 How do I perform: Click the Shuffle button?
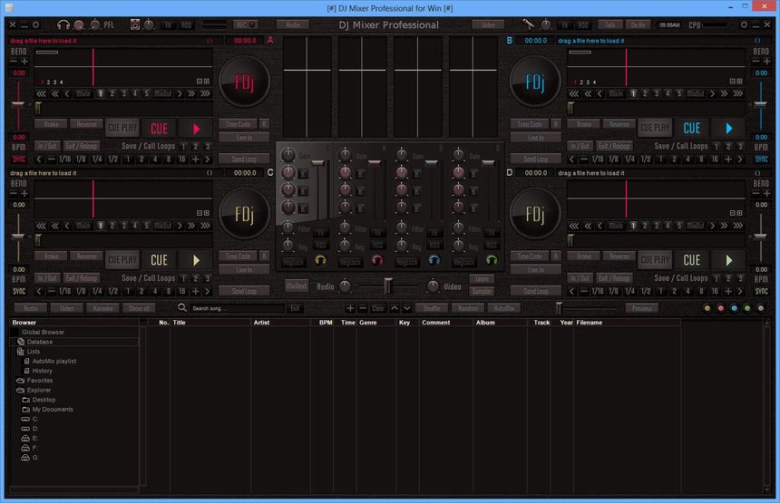[x=432, y=308]
